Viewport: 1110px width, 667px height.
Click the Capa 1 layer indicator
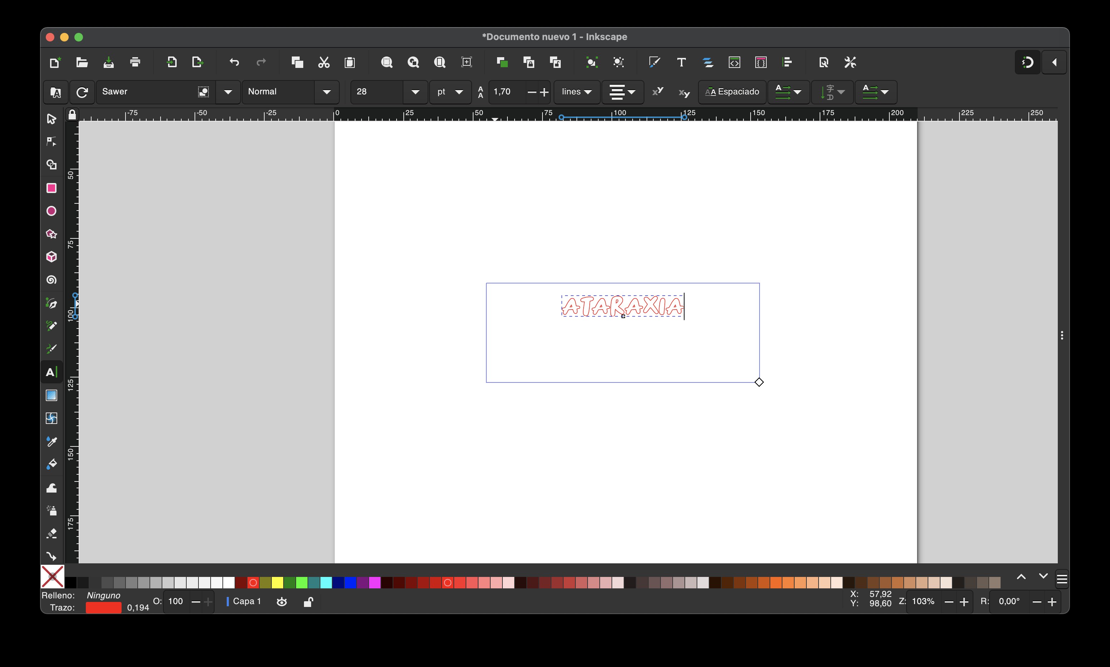(x=244, y=601)
